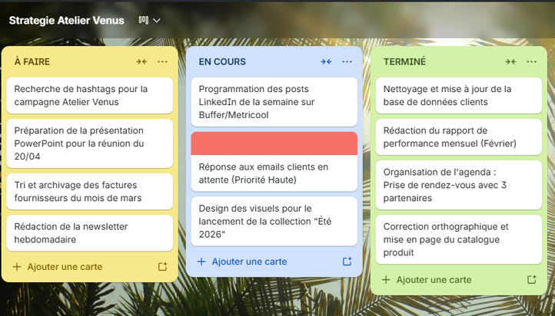Collapse the TERMINÉ list
Image resolution: width=555 pixels, height=316 pixels.
510,61
